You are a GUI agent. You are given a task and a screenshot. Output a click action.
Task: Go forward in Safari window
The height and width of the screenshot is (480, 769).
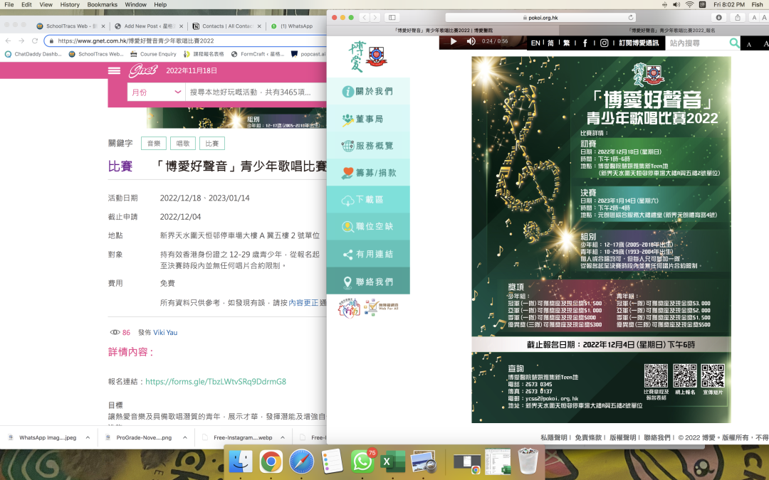[375, 18]
